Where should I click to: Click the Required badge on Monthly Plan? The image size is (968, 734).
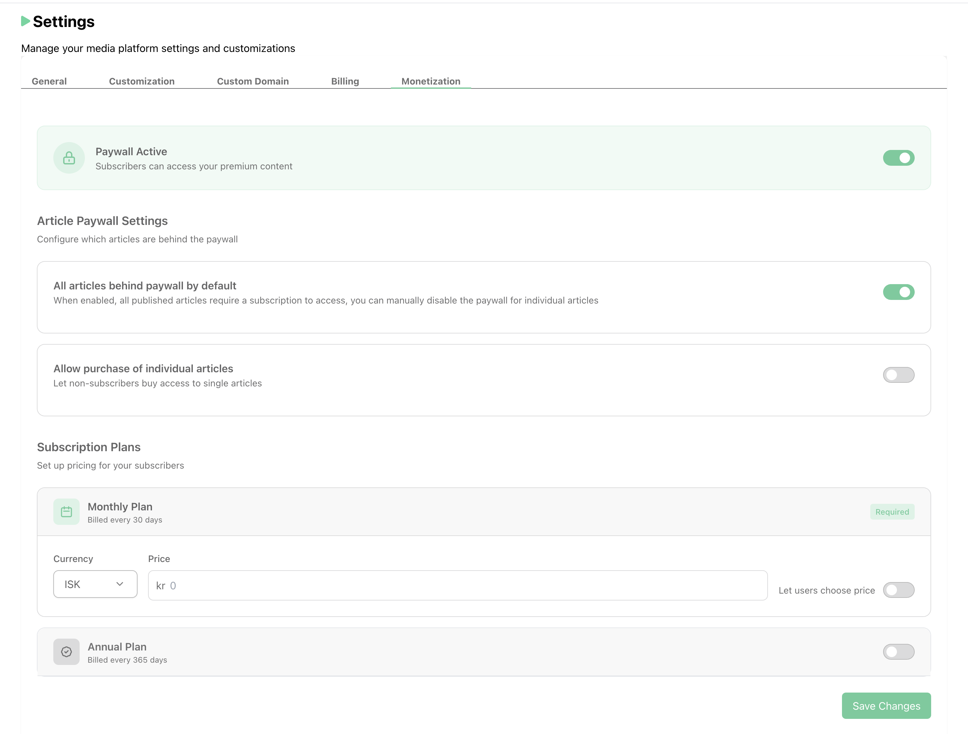tap(892, 512)
